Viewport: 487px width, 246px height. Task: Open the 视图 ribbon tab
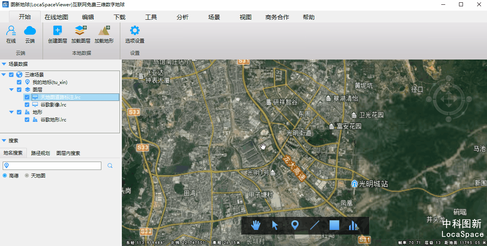(x=246, y=17)
